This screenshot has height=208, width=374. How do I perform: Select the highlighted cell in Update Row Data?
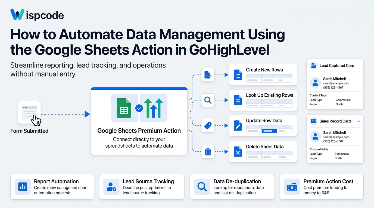pos(269,131)
